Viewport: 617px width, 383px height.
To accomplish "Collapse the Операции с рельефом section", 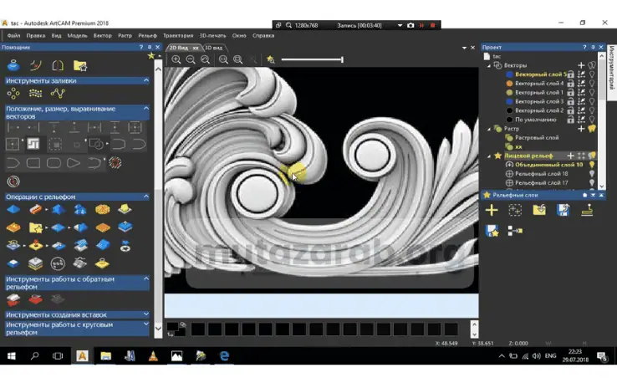I will click(x=146, y=197).
